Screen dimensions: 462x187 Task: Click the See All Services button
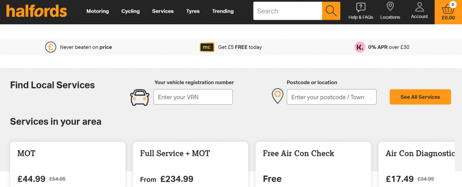click(x=420, y=97)
